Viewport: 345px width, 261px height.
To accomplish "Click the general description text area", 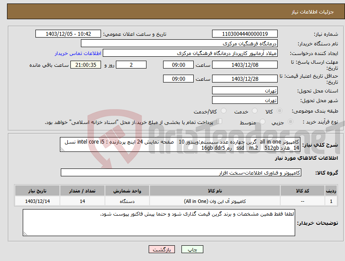I will (x=180, y=144).
